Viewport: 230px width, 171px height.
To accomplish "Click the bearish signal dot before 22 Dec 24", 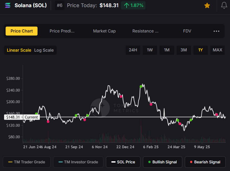I will (x=121, y=97).
